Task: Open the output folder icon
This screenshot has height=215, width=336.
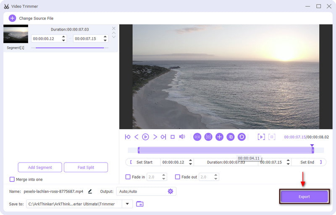Action: click(140, 204)
